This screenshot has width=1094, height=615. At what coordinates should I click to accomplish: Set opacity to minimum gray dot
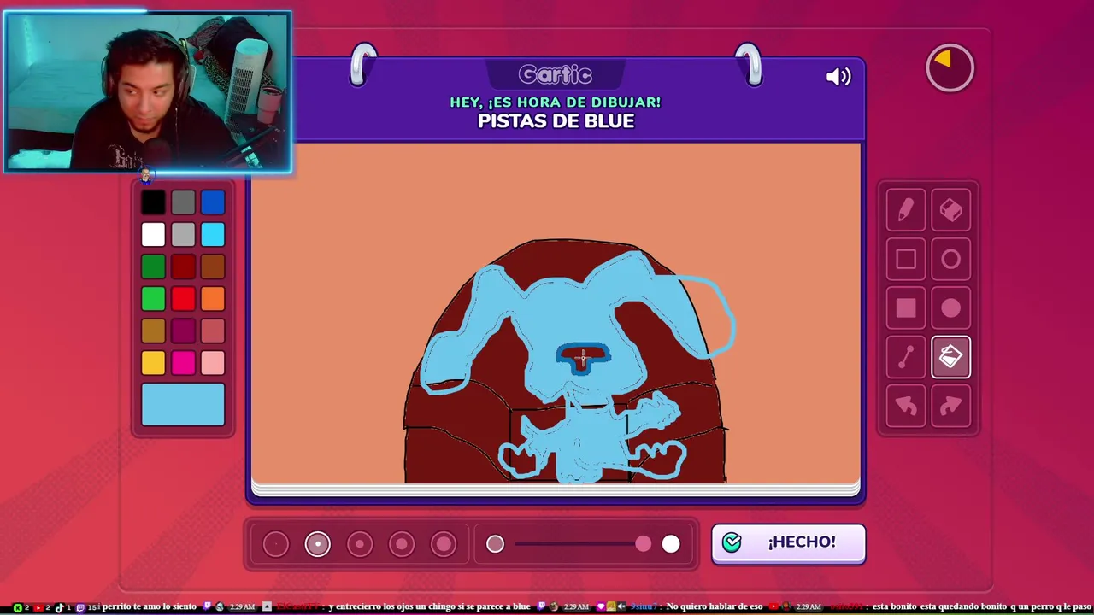[x=495, y=544]
